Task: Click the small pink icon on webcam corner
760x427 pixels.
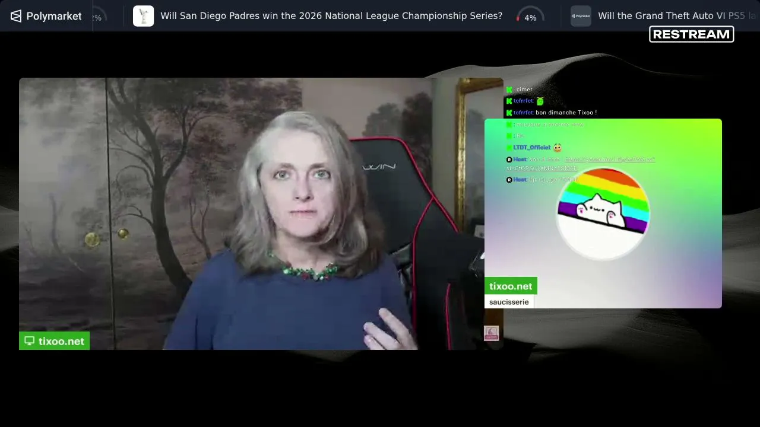Action: [x=491, y=333]
